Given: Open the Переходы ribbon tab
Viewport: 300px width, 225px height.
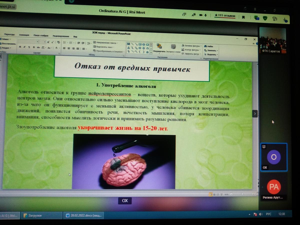Looking at the screenshot, I should 9,34.
